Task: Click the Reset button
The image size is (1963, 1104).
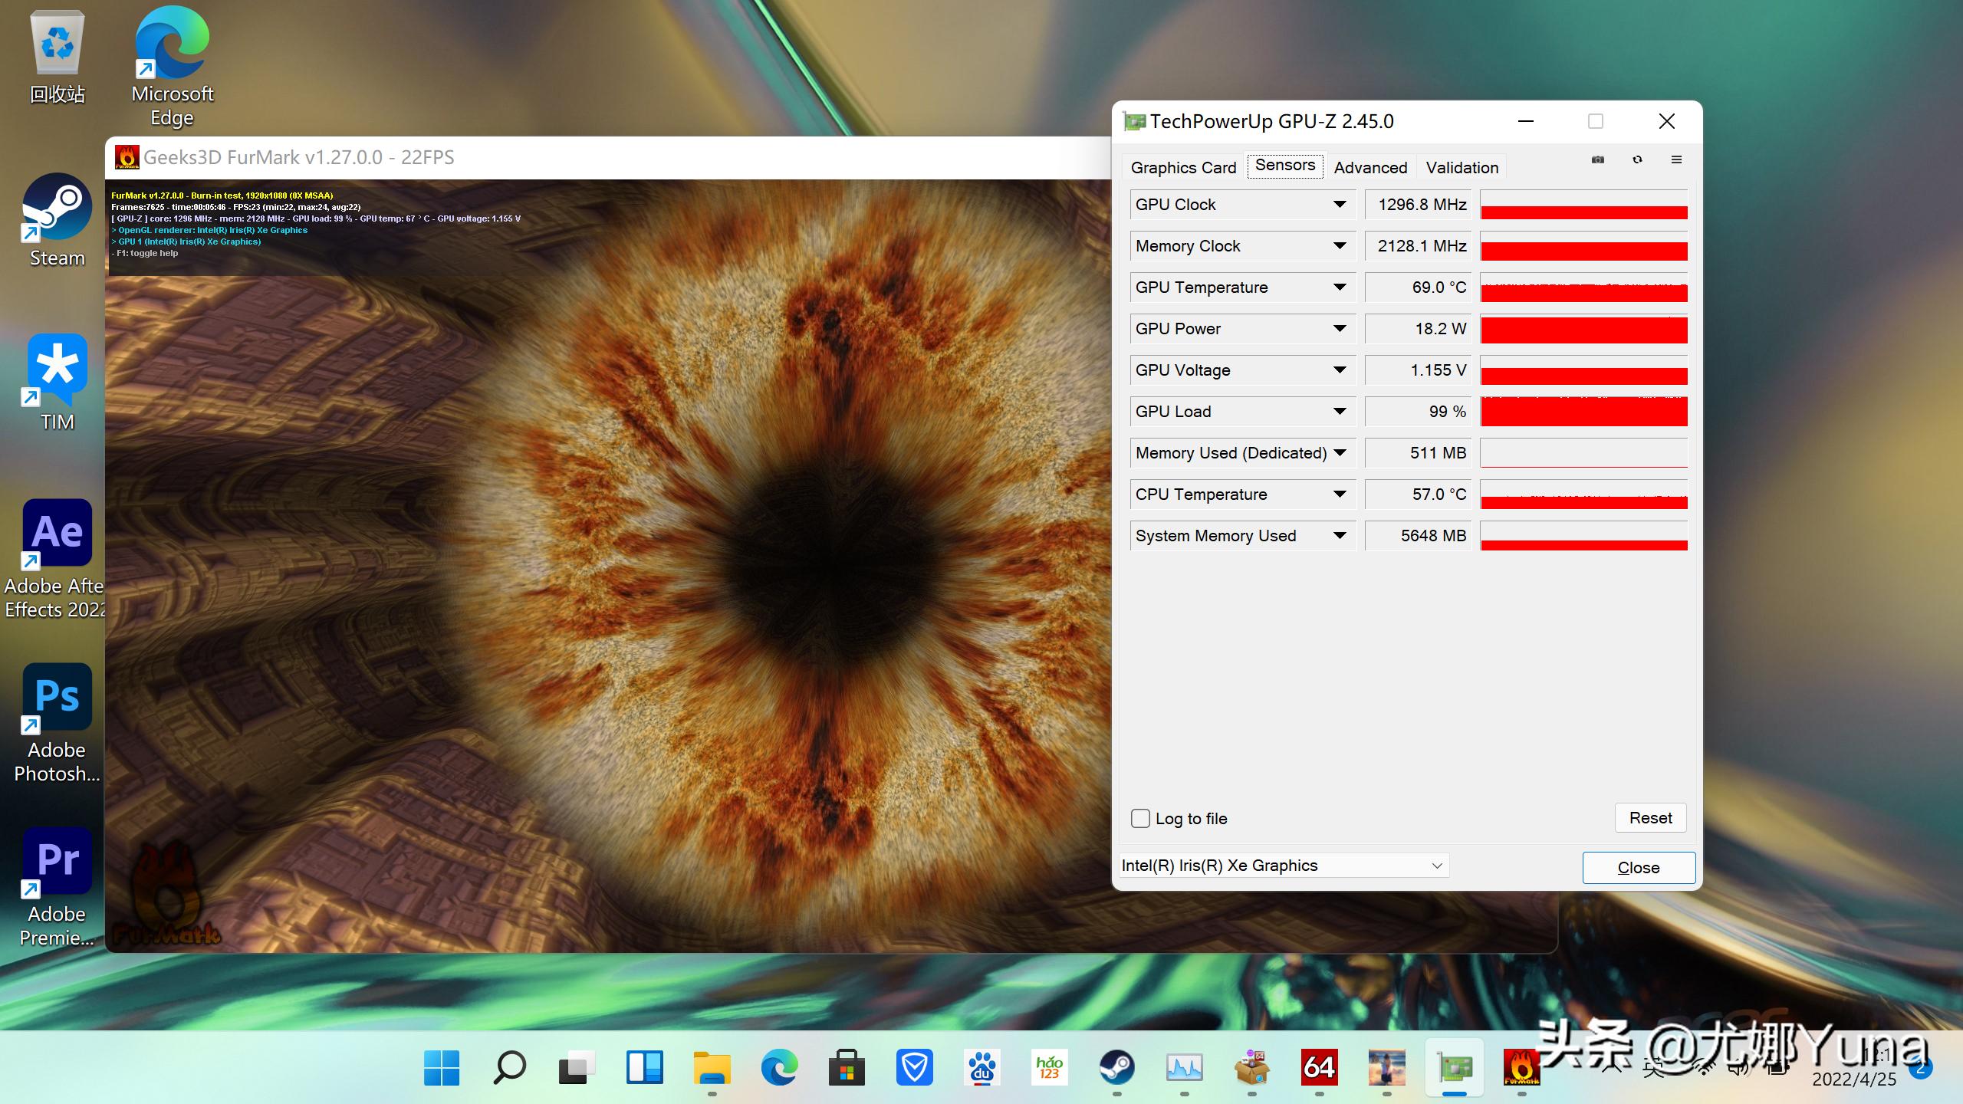Action: [x=1650, y=818]
